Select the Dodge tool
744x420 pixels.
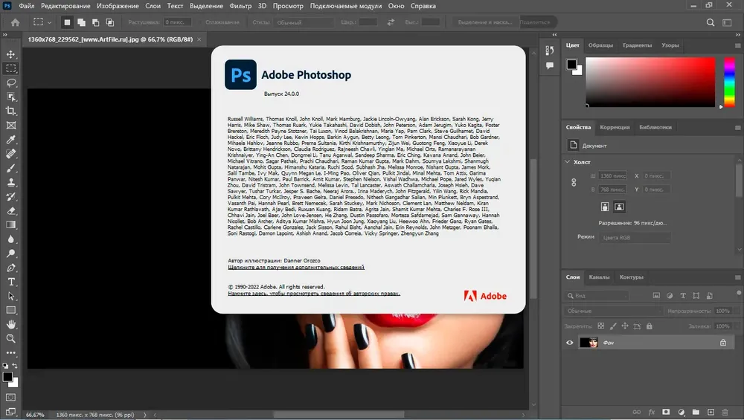pyautogui.click(x=11, y=253)
